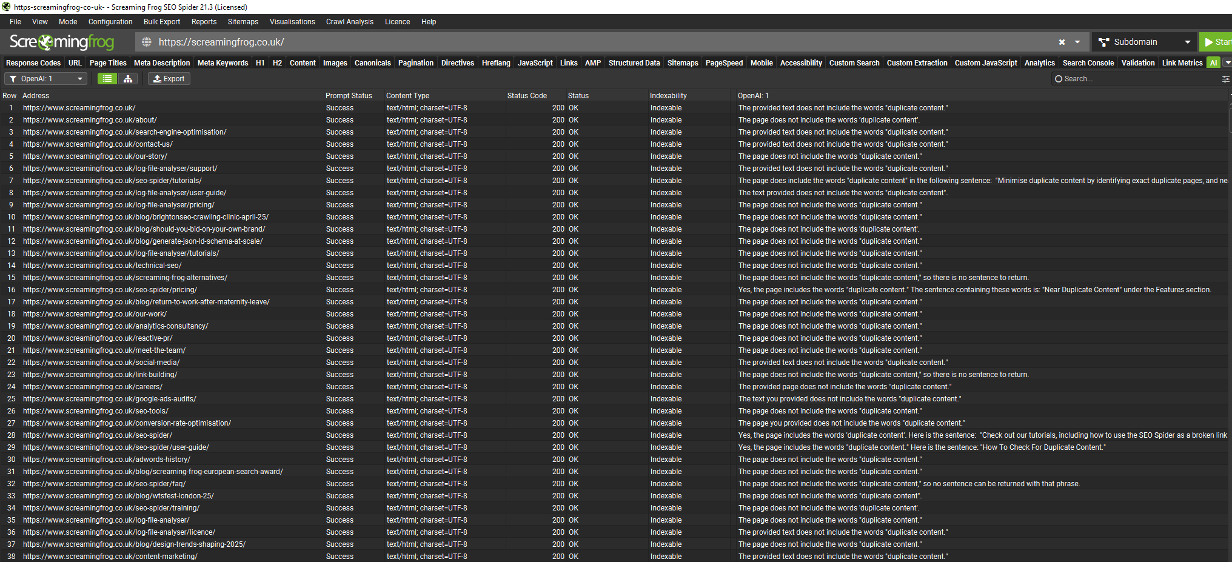The height and width of the screenshot is (562, 1232).
Task: Select the seo-spider/user-guide row address
Action: pyautogui.click(x=116, y=447)
